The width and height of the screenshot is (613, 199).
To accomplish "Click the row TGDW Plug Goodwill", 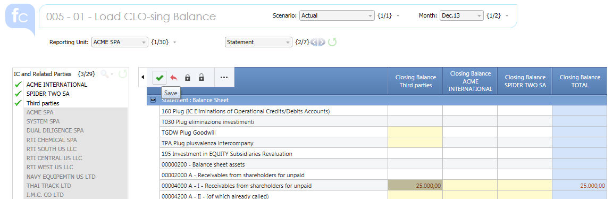I will 274,132.
